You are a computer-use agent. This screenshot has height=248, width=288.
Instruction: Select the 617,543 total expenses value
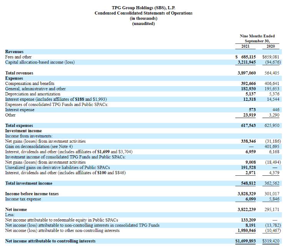pyautogui.click(x=248, y=125)
